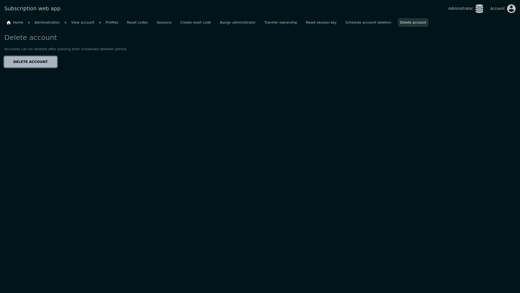Select Reset session key tab
520x293 pixels.
[x=321, y=23]
